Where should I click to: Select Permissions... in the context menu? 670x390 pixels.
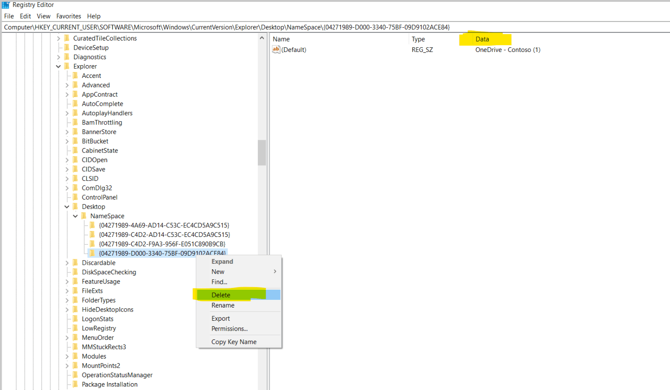229,328
